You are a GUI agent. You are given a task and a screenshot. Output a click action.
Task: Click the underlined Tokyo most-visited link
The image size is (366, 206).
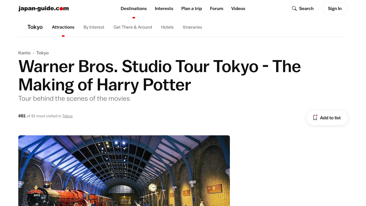[67, 116]
